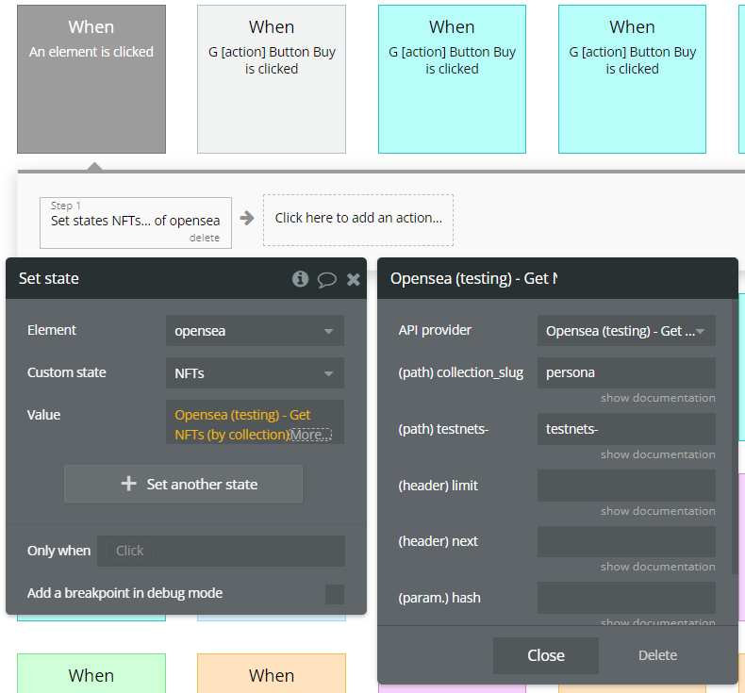Open the Set state info icon
745x693 pixels.
(300, 279)
